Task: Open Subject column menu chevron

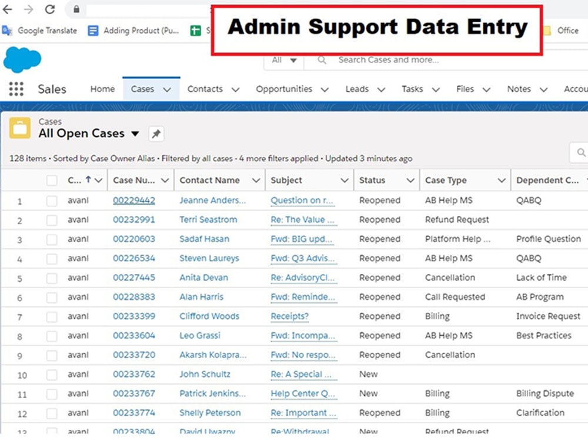Action: point(345,181)
